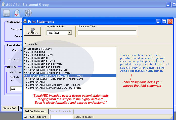Select 01-Basic (no aging) statement
Screen dimensions: 176x120
(35, 52)
